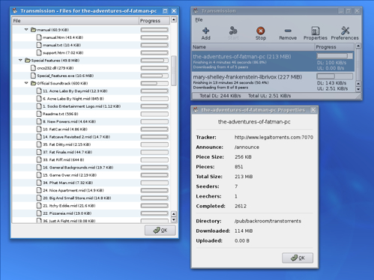
Task: Click the Special Features folder icon
Action: click(x=28, y=61)
